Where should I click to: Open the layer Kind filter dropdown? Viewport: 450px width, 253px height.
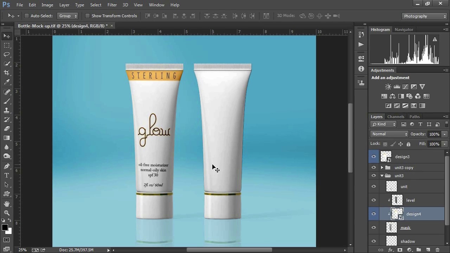pos(384,124)
